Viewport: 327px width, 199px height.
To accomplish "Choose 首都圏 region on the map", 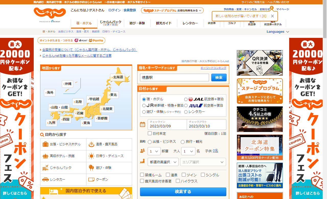I will tap(102, 118).
